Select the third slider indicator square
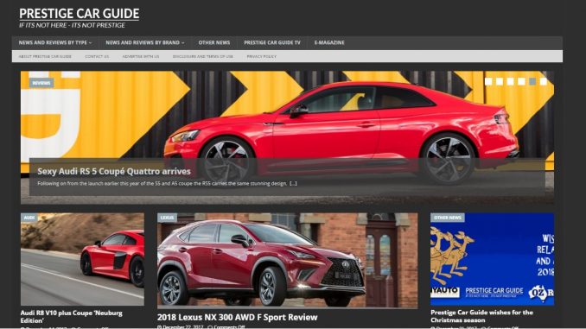Image resolution: width=586 pixels, height=329 pixels. 511,81
